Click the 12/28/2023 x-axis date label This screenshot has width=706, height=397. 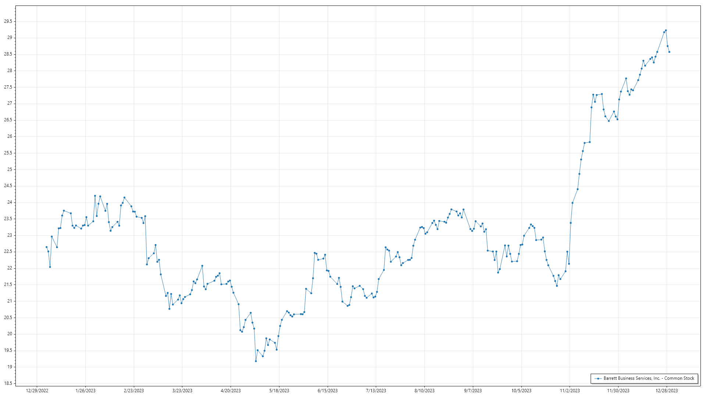click(667, 390)
